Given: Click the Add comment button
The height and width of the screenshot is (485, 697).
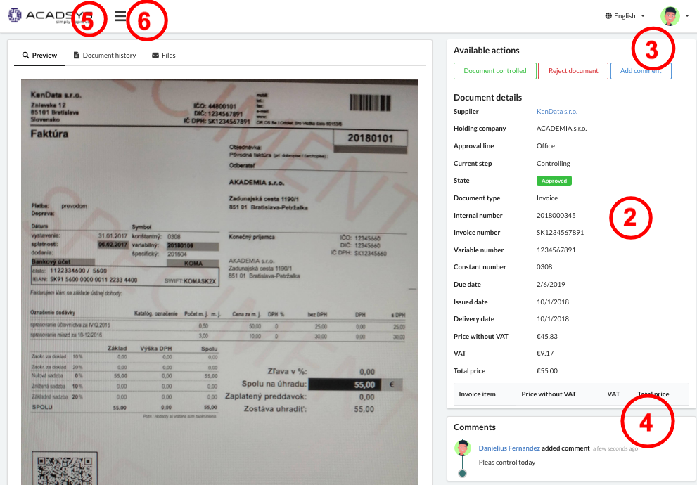Looking at the screenshot, I should click(x=641, y=71).
